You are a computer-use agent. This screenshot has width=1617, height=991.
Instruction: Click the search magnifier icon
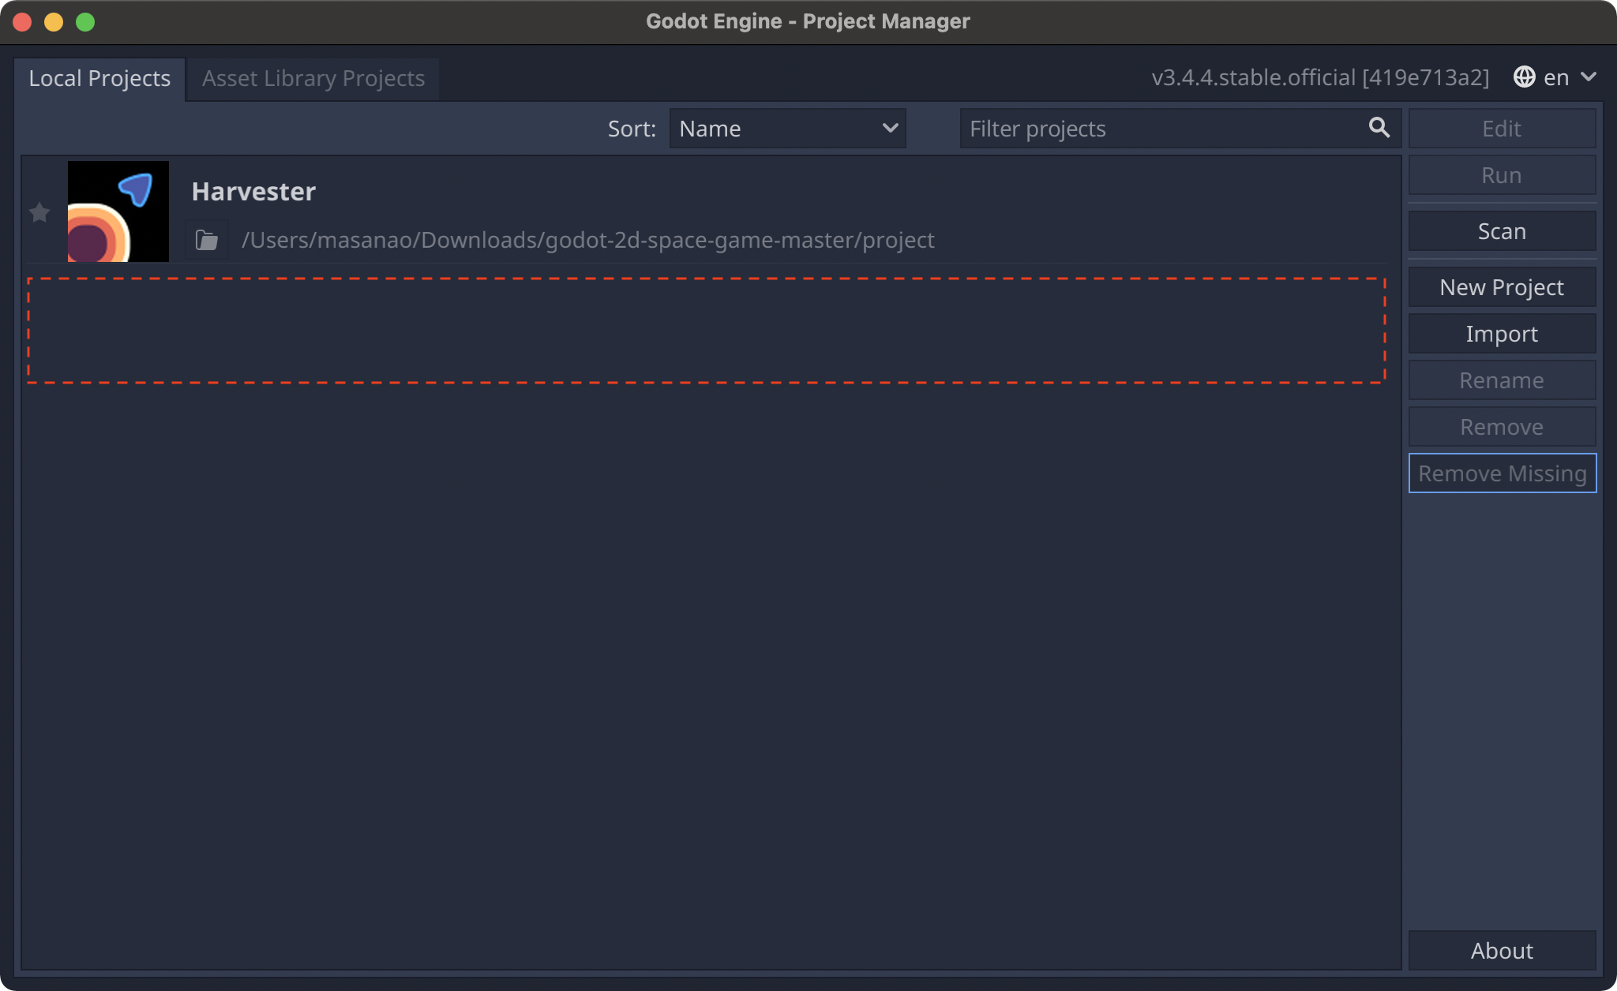[1379, 128]
